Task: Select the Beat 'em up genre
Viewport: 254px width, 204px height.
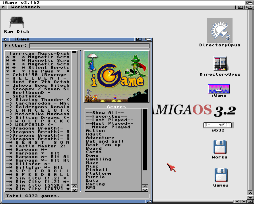Action: tap(103, 145)
